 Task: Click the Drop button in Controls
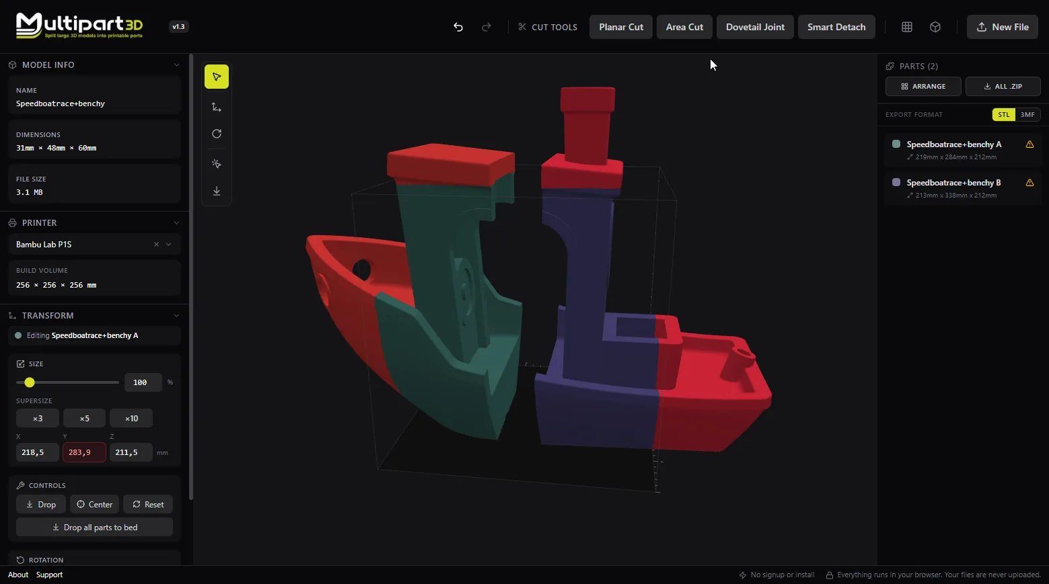click(x=41, y=505)
